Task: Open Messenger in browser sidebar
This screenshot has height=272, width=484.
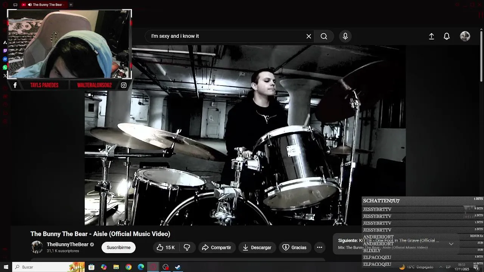Action: [x=5, y=59]
